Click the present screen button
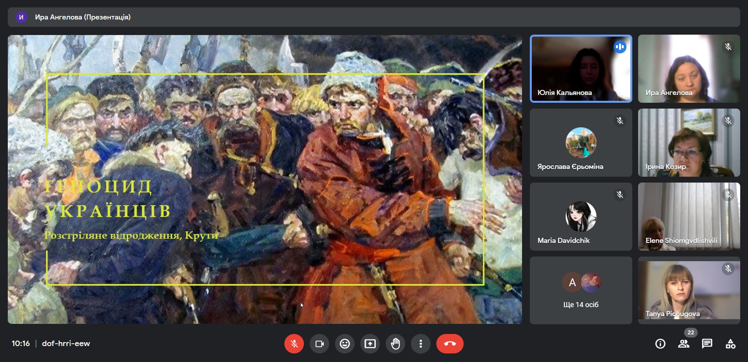The image size is (748, 362). click(370, 344)
